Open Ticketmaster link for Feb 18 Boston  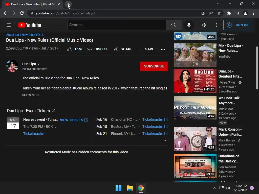(155, 127)
